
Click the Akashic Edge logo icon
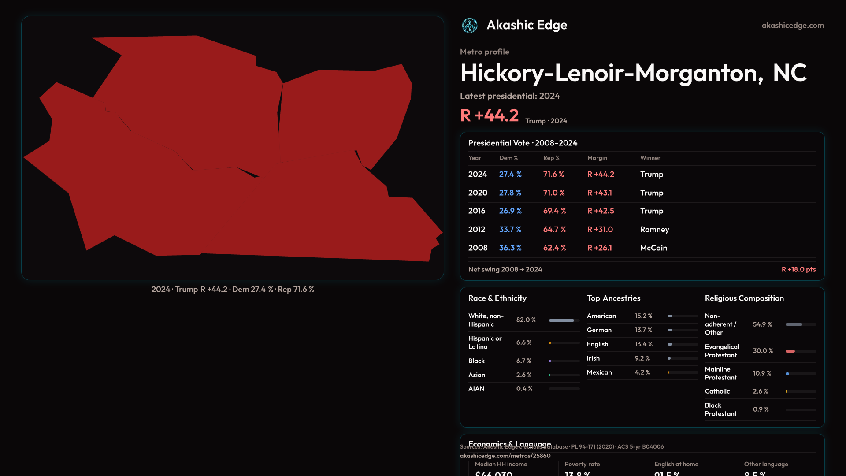pyautogui.click(x=469, y=26)
